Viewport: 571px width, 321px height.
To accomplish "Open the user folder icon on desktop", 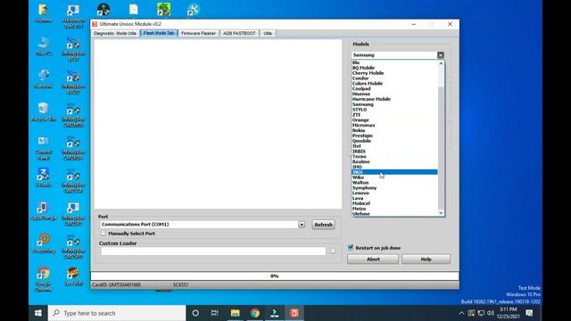I will pyautogui.click(x=44, y=12).
